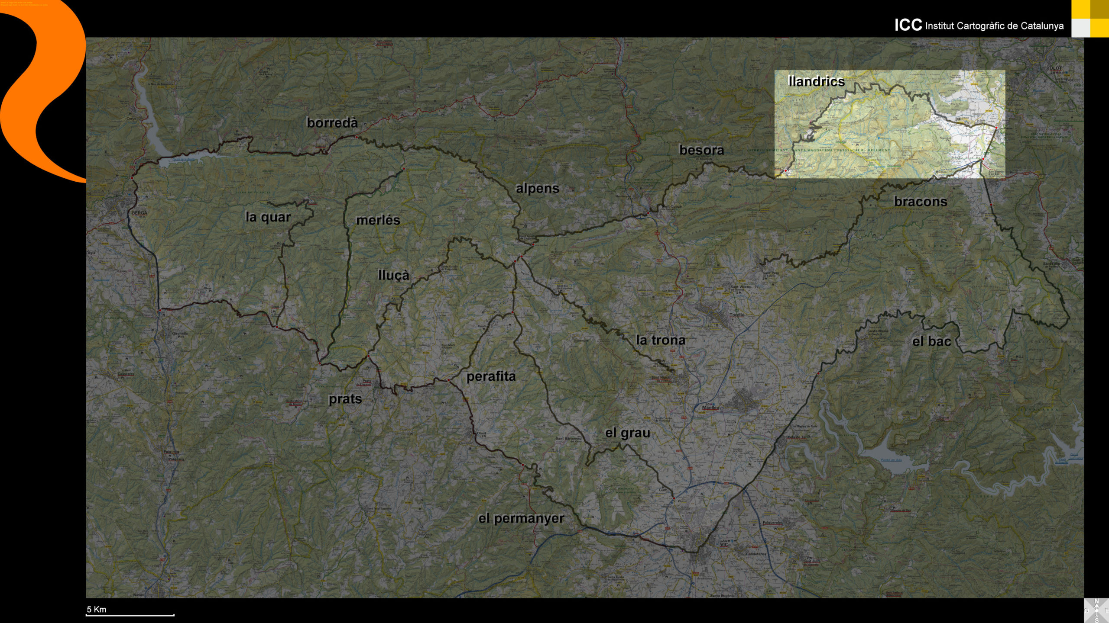Select the bracons route label
The height and width of the screenshot is (623, 1109).
point(921,202)
